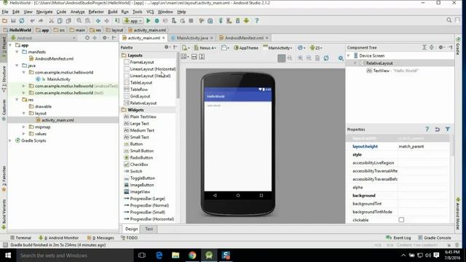466x262 pixels.
Task: Open the VCS menu
Action: coord(150,12)
